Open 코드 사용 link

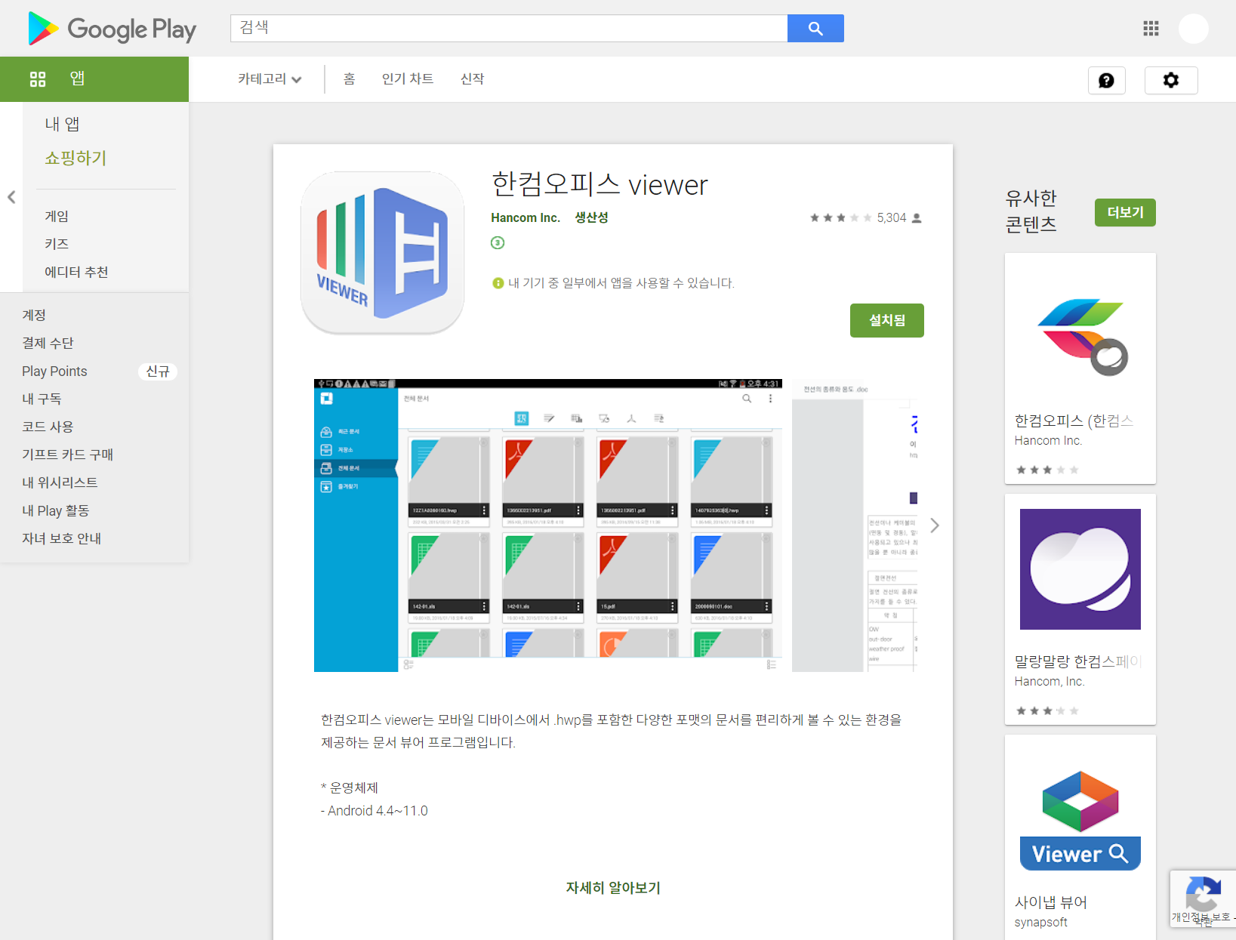48,427
